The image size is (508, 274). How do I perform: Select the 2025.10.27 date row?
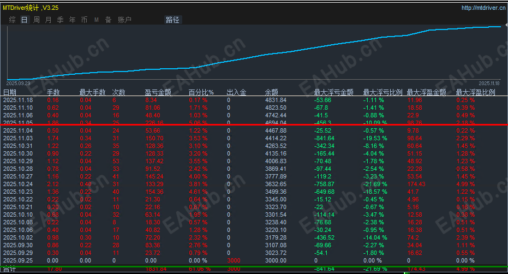(x=254, y=176)
